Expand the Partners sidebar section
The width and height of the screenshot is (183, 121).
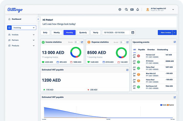click(34, 40)
